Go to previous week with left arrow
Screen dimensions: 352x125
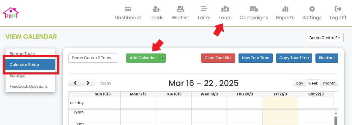(75, 83)
